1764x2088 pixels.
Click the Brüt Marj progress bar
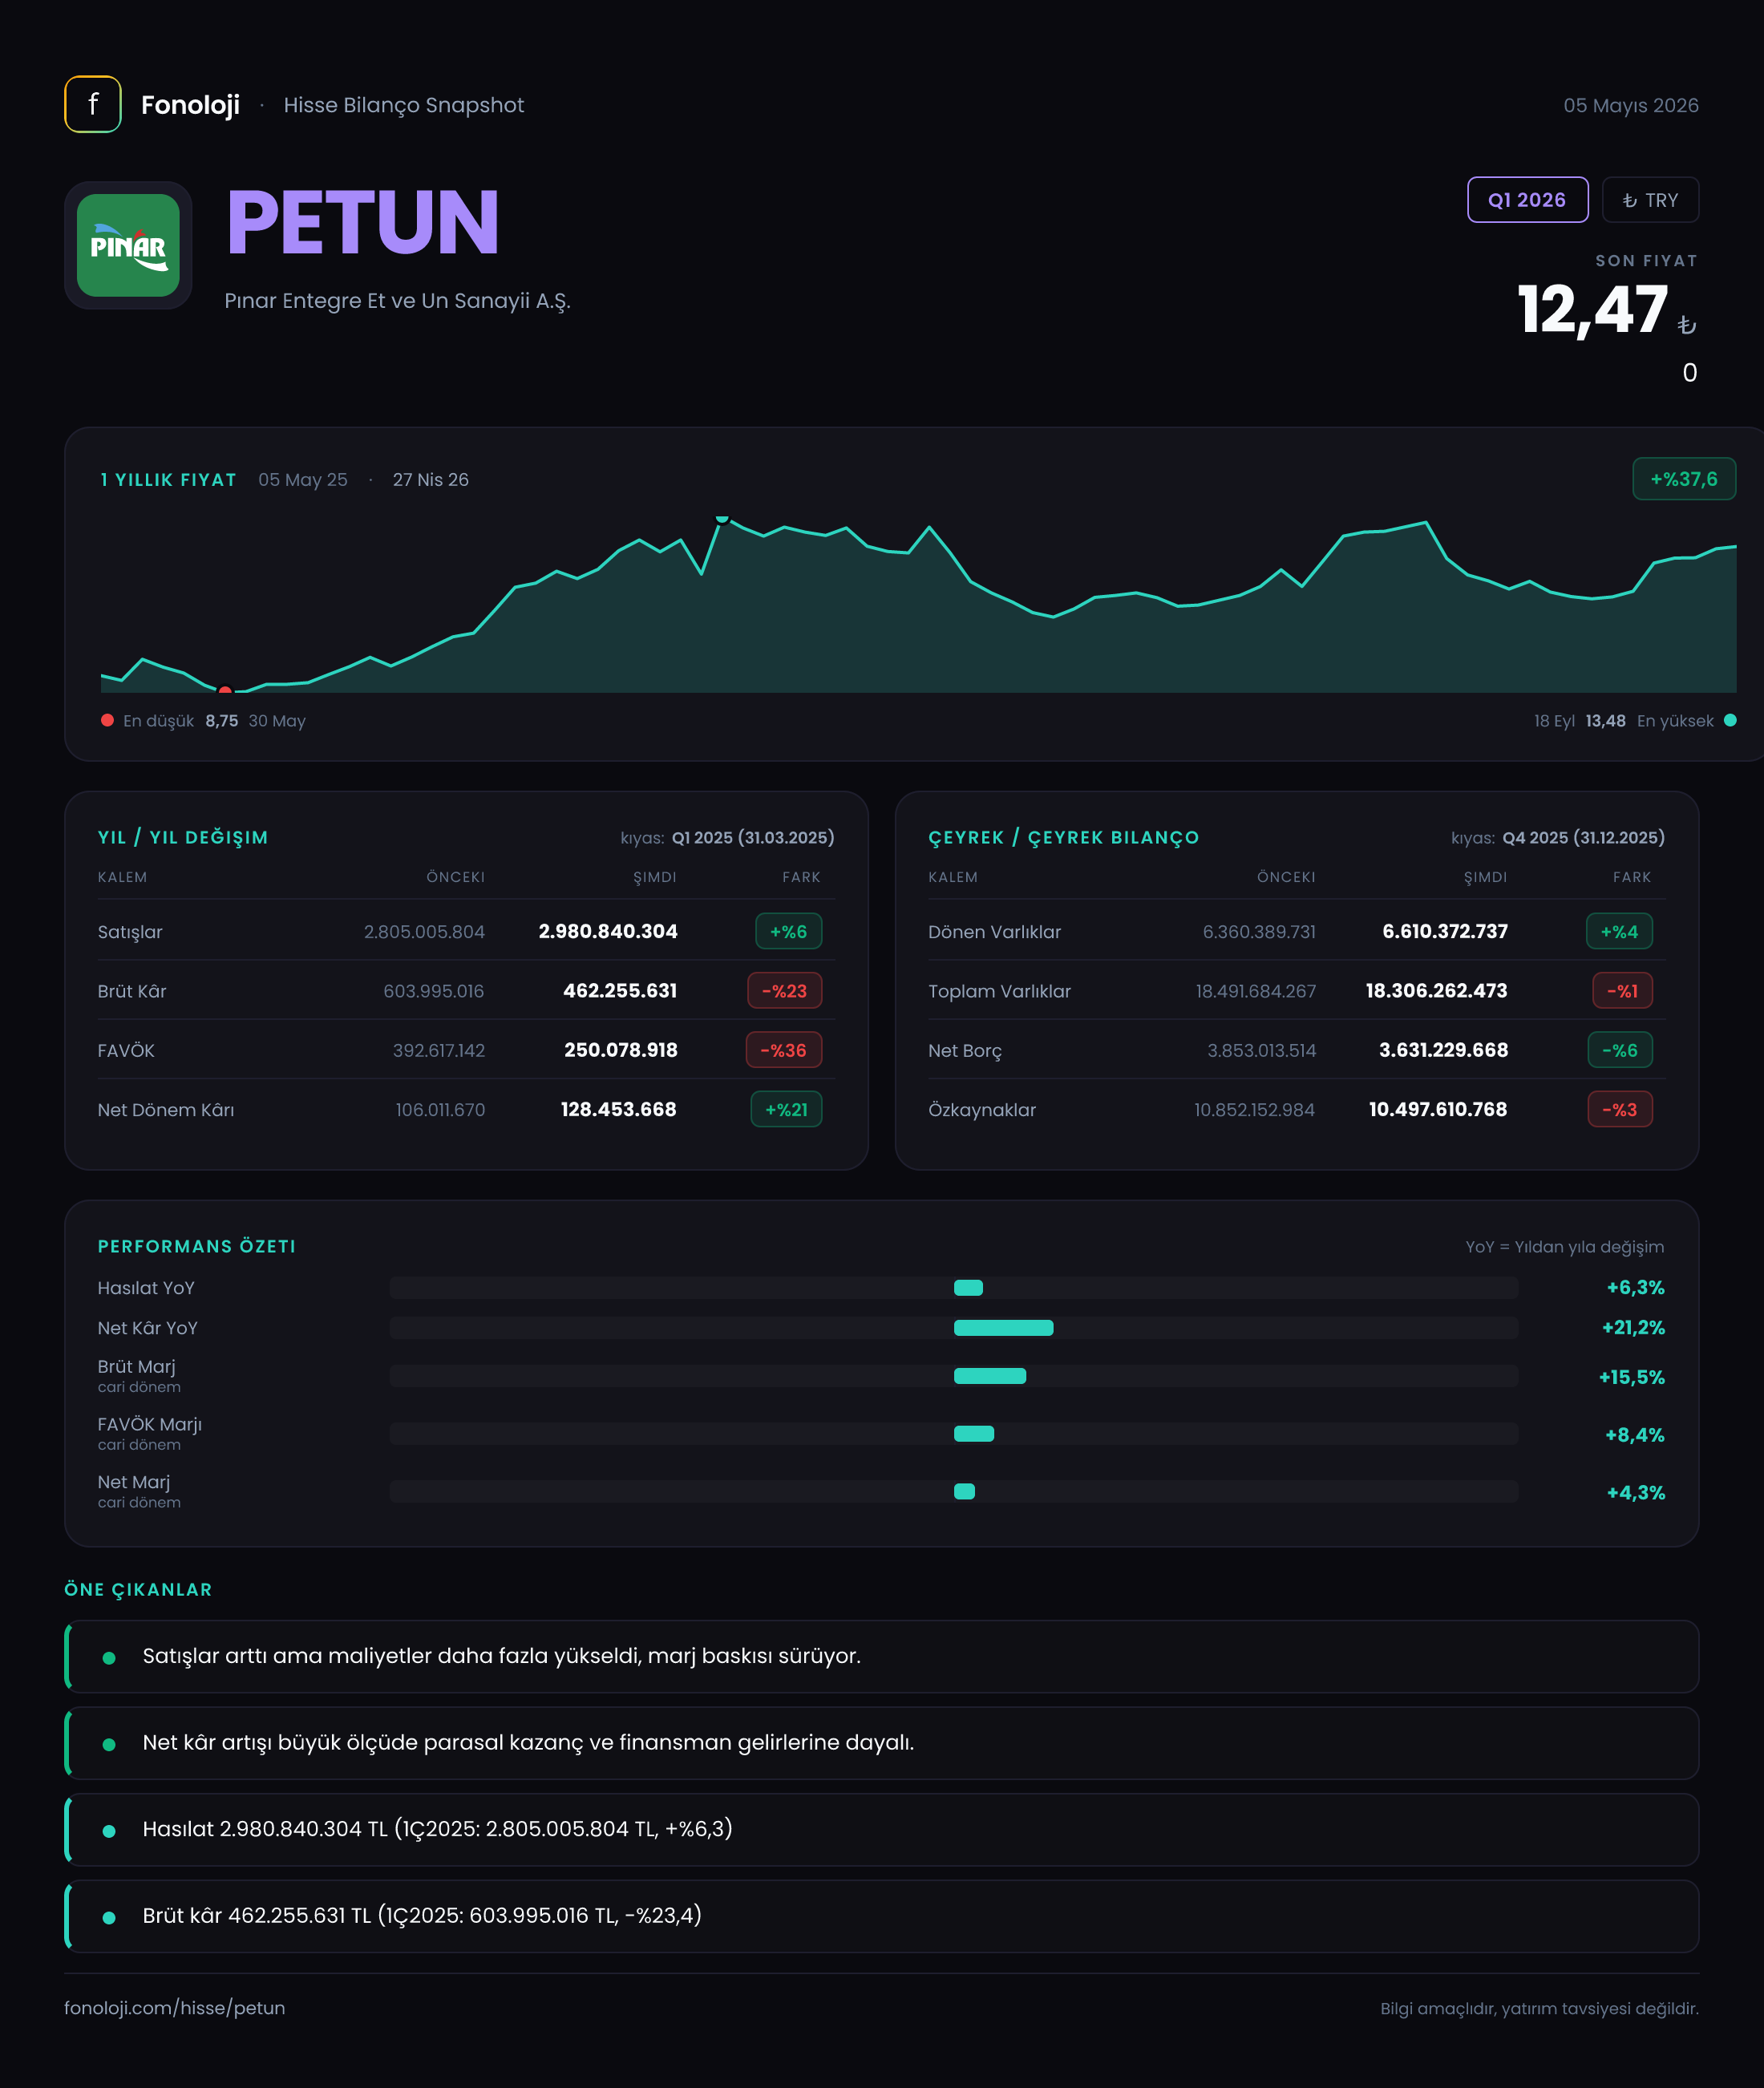point(954,1376)
